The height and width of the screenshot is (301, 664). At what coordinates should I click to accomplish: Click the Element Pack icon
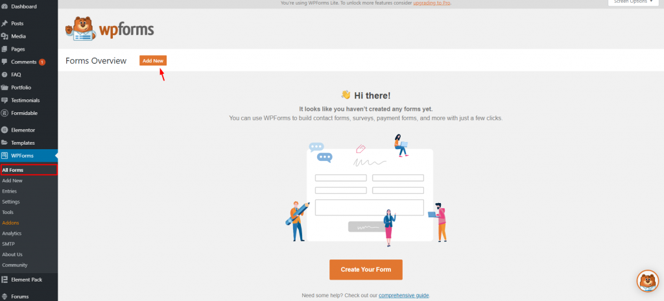click(x=5, y=280)
